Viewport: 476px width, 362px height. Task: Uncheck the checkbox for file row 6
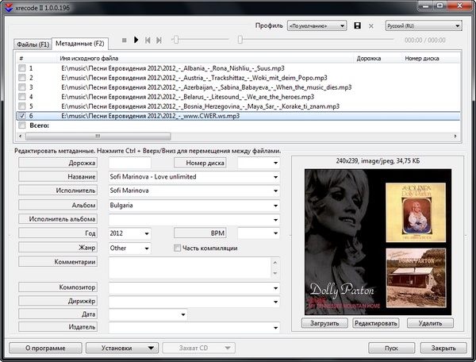(x=21, y=116)
